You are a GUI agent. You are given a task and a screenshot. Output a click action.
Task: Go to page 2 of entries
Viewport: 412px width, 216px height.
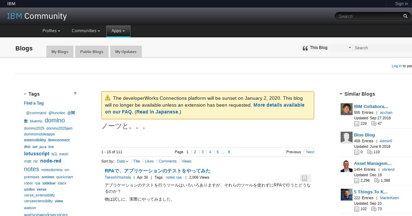[x=195, y=152]
